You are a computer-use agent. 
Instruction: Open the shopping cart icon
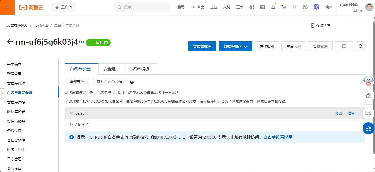click(284, 7)
